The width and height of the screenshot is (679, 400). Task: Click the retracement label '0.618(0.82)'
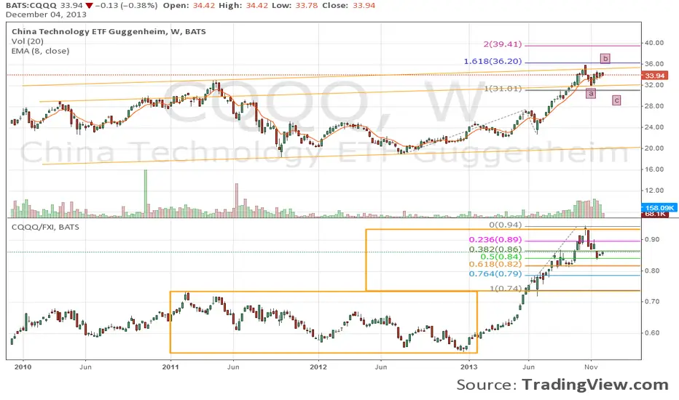pos(495,264)
